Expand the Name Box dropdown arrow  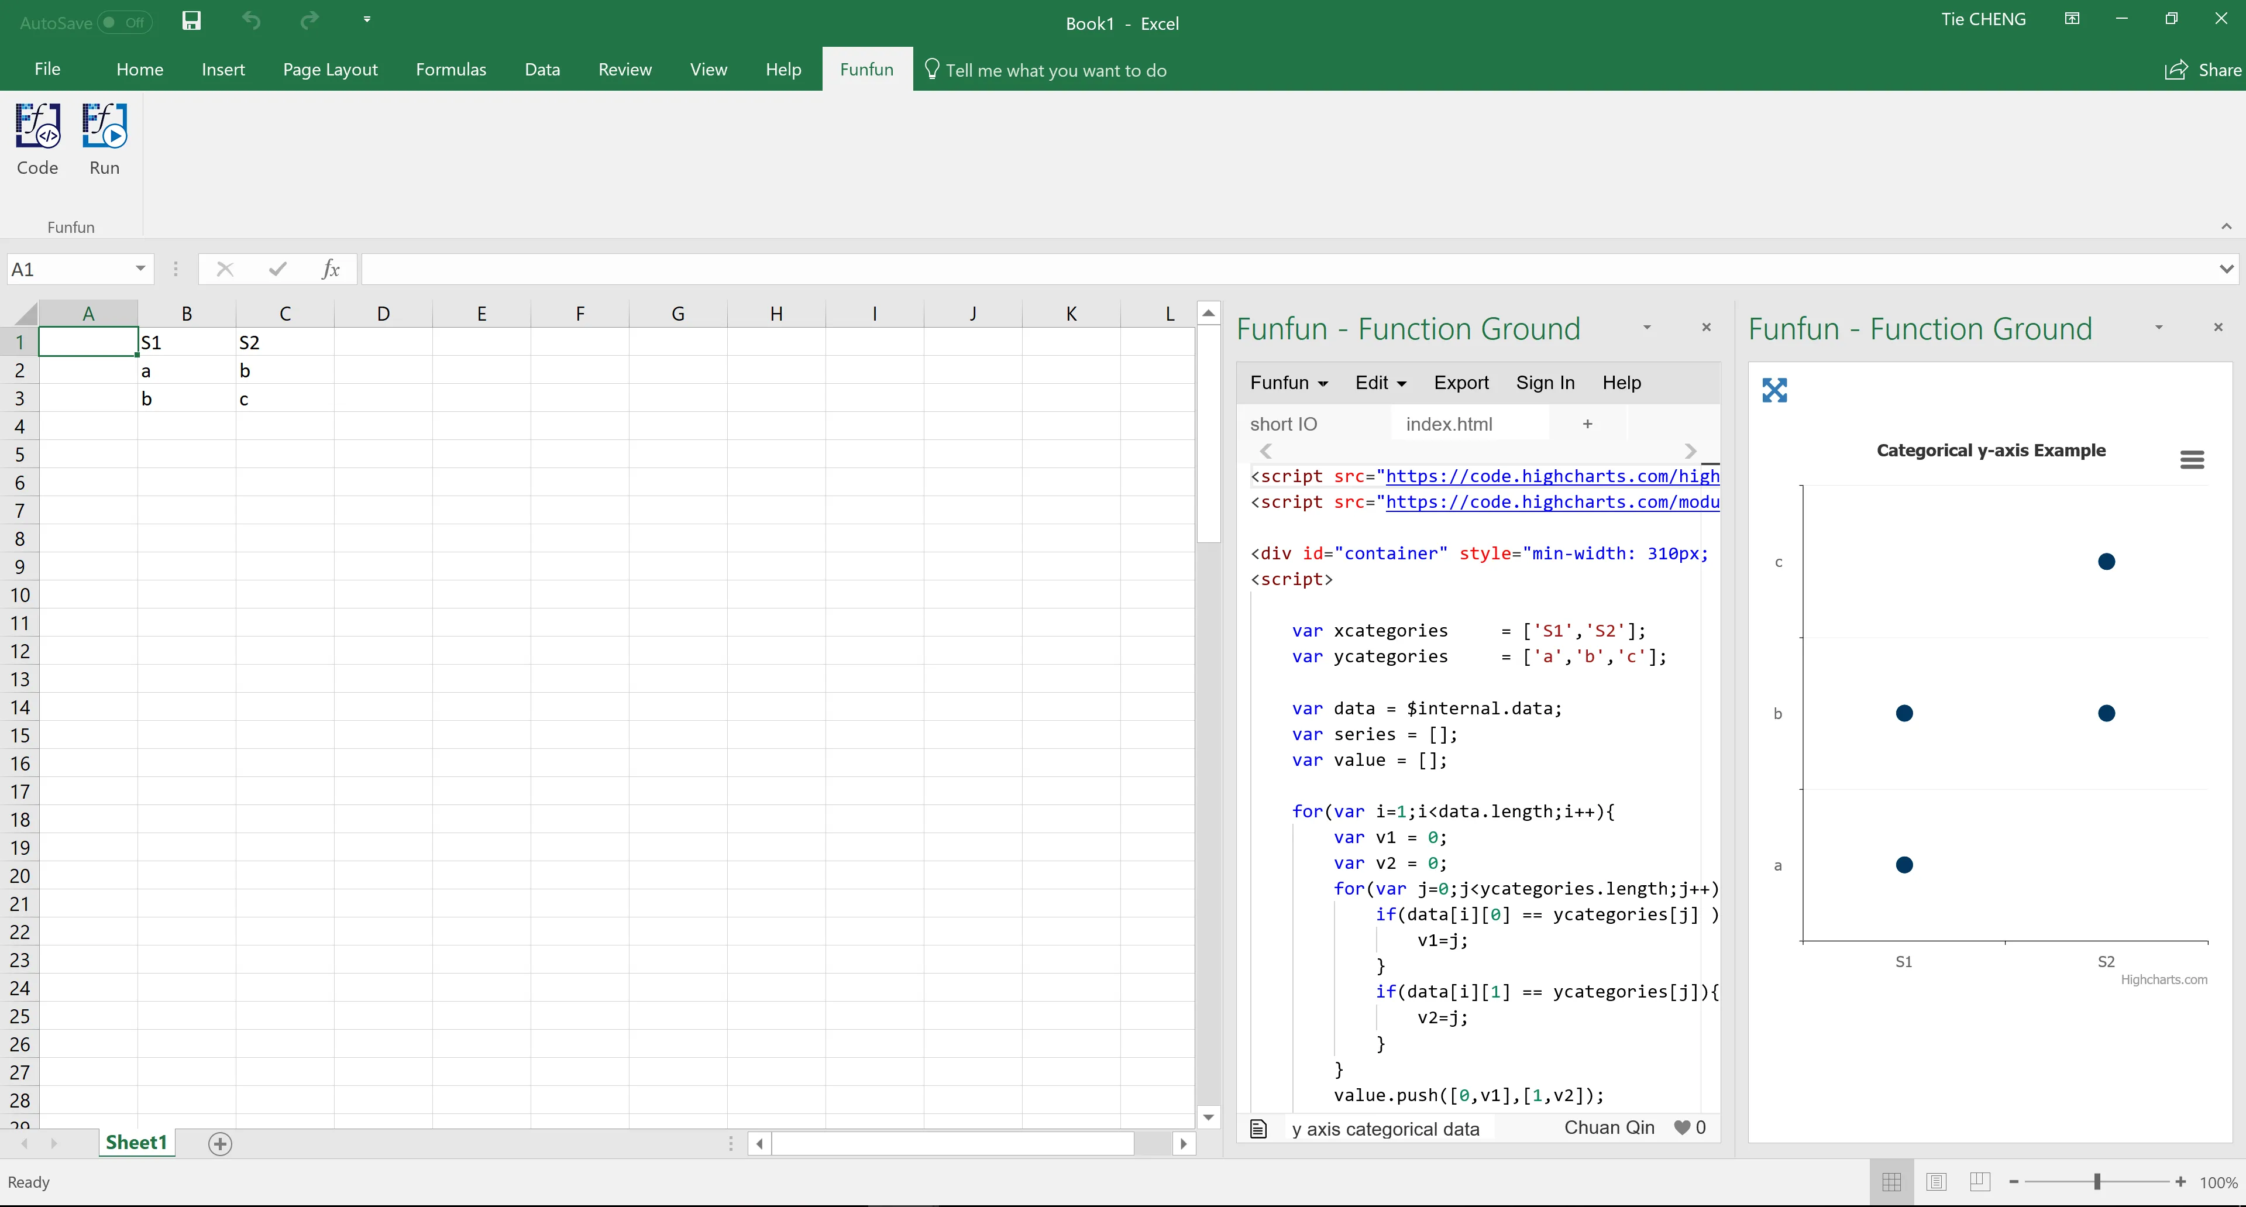(x=139, y=269)
